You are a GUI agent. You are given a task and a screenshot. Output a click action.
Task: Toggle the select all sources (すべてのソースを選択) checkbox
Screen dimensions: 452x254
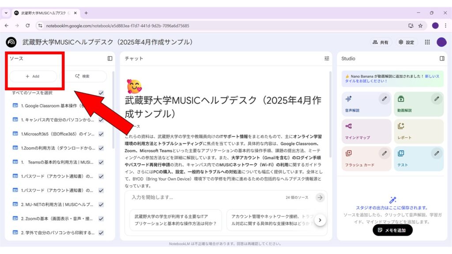(x=101, y=93)
